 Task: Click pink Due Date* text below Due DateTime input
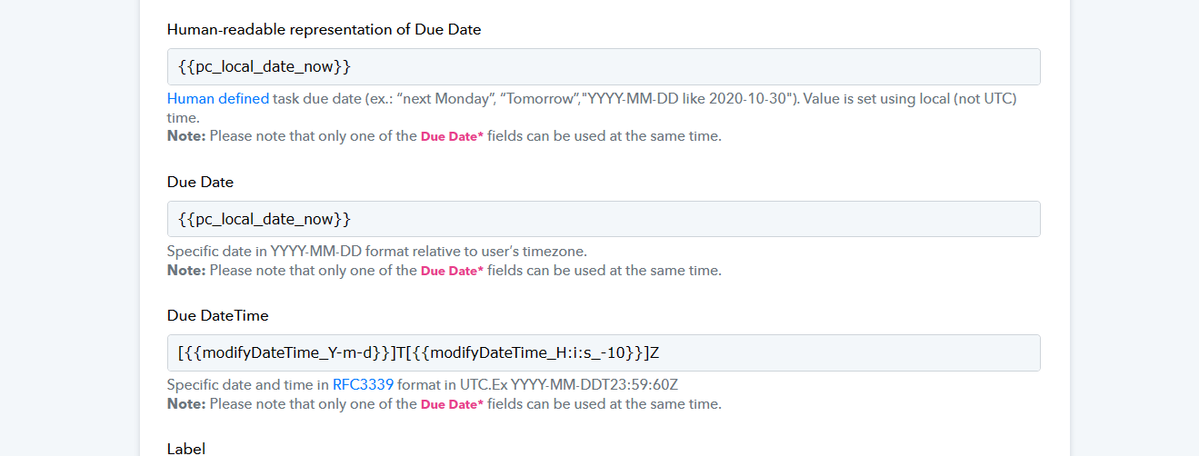coord(452,404)
